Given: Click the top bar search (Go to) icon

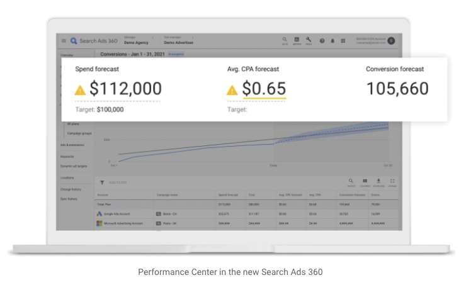Looking at the screenshot, I should click(285, 40).
